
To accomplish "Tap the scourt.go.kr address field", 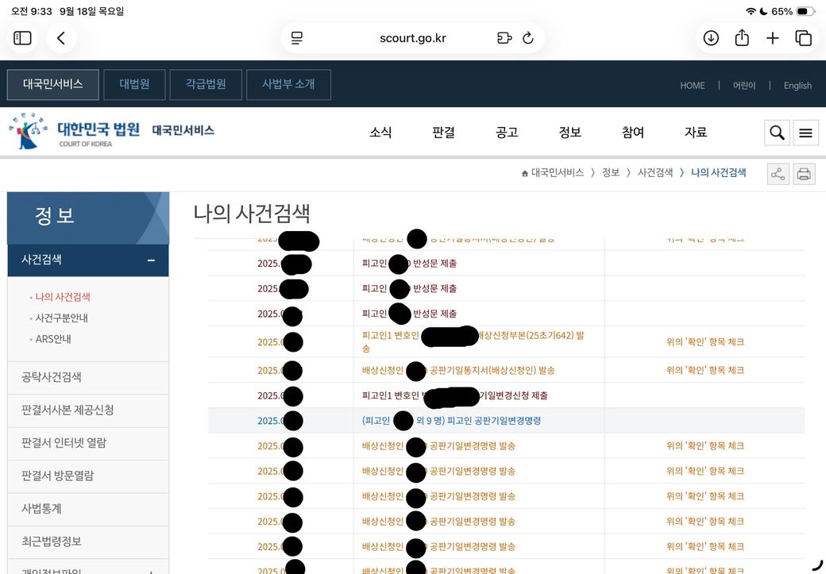I will pyautogui.click(x=413, y=38).
